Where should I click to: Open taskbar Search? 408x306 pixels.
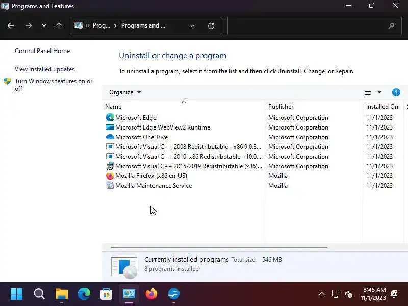click(x=39, y=294)
